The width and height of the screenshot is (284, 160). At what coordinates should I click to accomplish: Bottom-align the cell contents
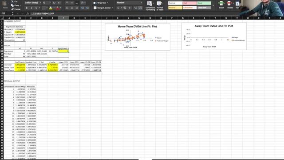click(x=77, y=3)
